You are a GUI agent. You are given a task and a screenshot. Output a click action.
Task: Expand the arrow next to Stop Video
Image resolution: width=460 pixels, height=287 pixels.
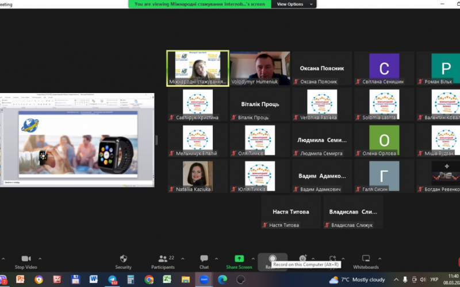coord(40,259)
